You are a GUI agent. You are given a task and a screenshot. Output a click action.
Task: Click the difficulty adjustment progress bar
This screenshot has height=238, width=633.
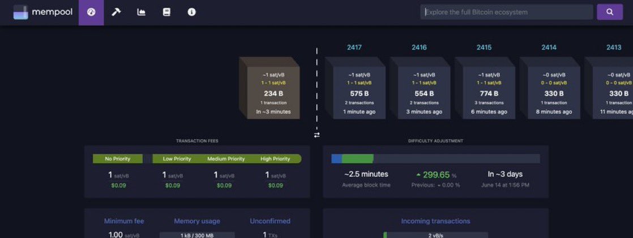click(x=435, y=158)
